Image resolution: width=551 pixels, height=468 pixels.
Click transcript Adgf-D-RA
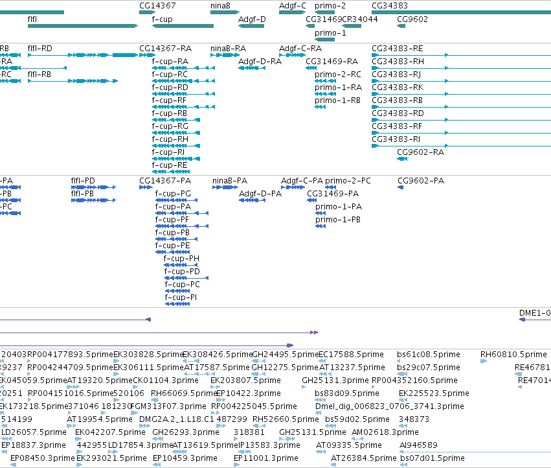click(252, 68)
